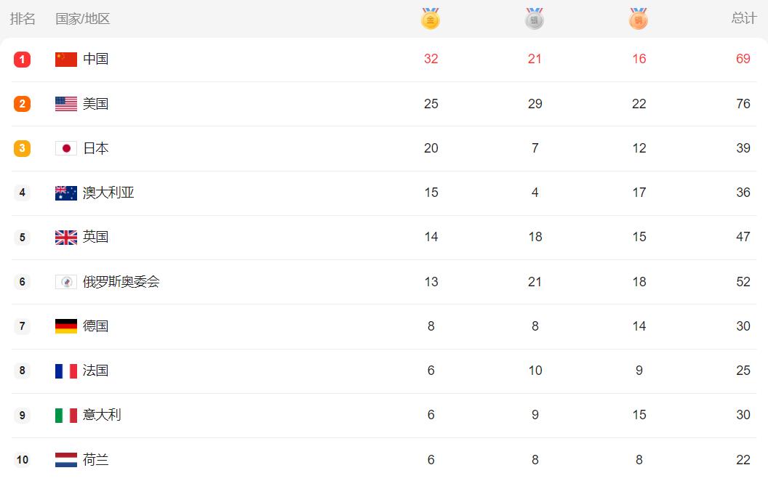The image size is (768, 481).
Task: Click the bronze medal column icon
Action: click(x=639, y=19)
